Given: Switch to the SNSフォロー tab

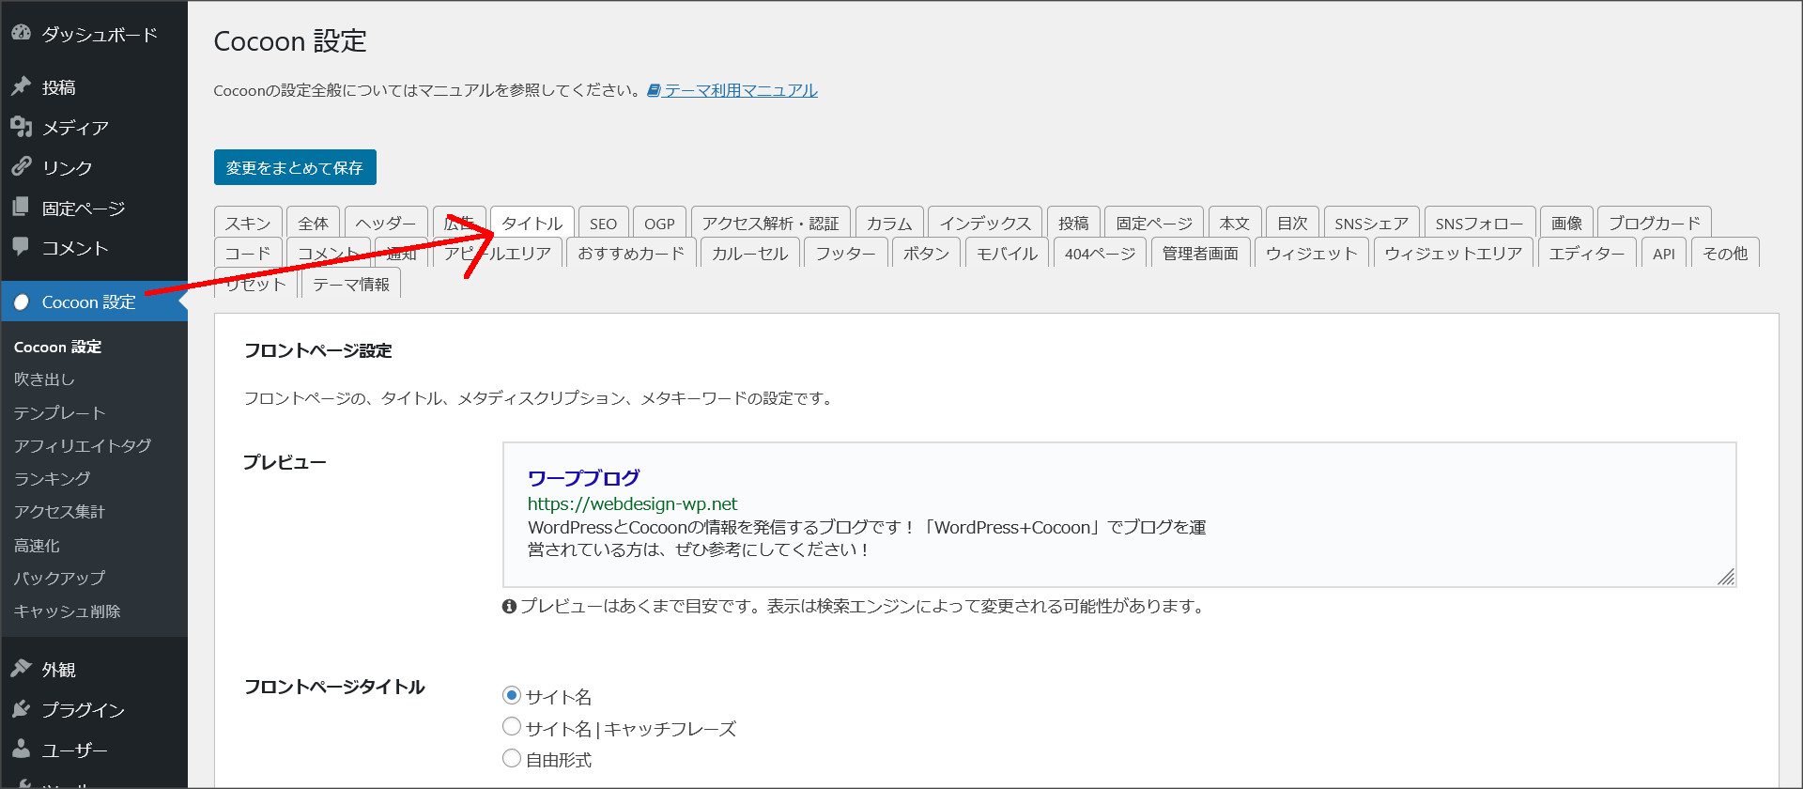Looking at the screenshot, I should (x=1479, y=223).
